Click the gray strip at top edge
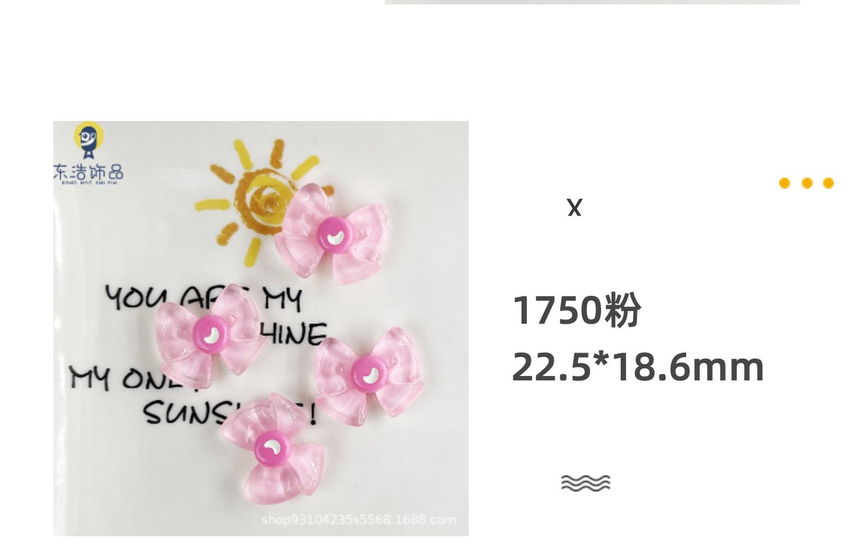The height and width of the screenshot is (545, 861). [592, 2]
